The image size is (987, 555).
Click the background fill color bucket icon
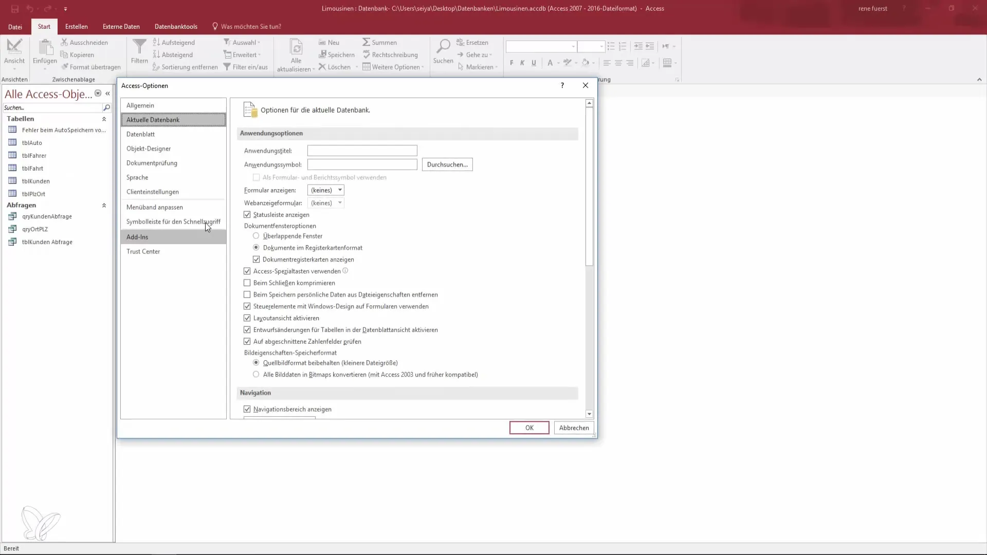tap(586, 63)
